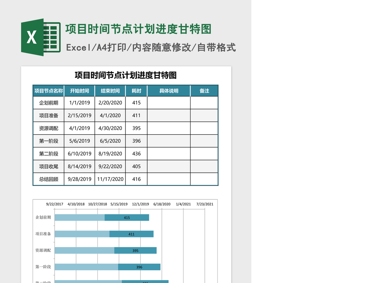377x283 pixels.
Task: Click the 具体说明 header cell
Action: 169,91
